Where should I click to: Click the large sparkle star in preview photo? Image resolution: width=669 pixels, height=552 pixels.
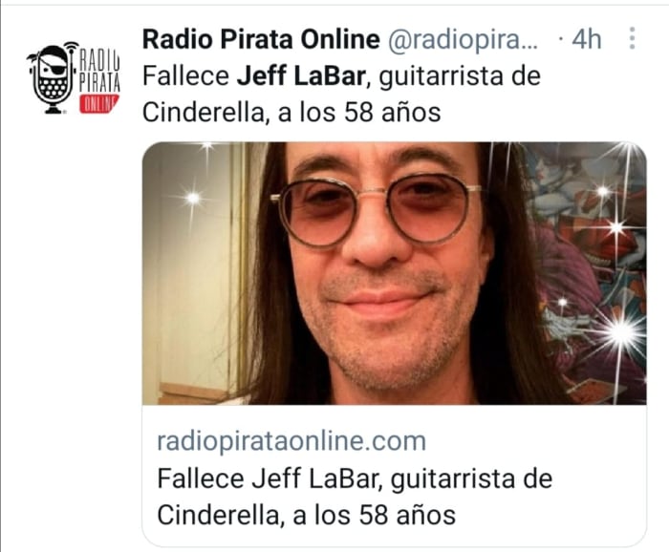click(621, 330)
